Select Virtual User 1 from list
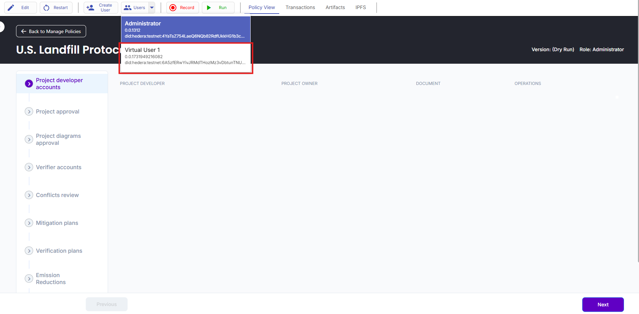Image resolution: width=639 pixels, height=314 pixels. point(185,56)
